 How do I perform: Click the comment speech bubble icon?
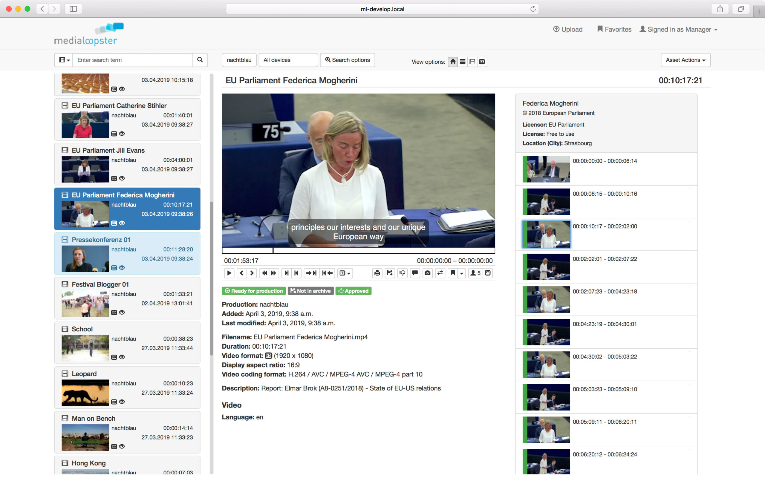coord(415,273)
